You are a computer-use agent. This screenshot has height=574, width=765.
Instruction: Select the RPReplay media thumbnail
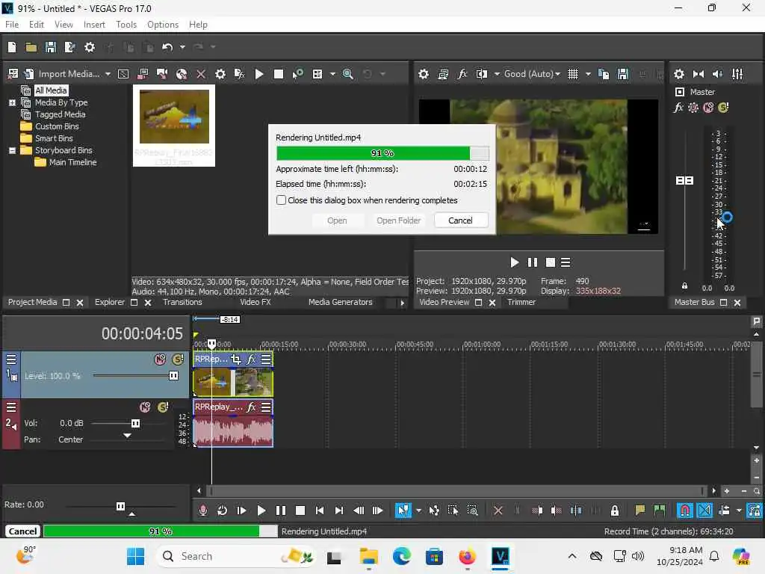click(174, 126)
